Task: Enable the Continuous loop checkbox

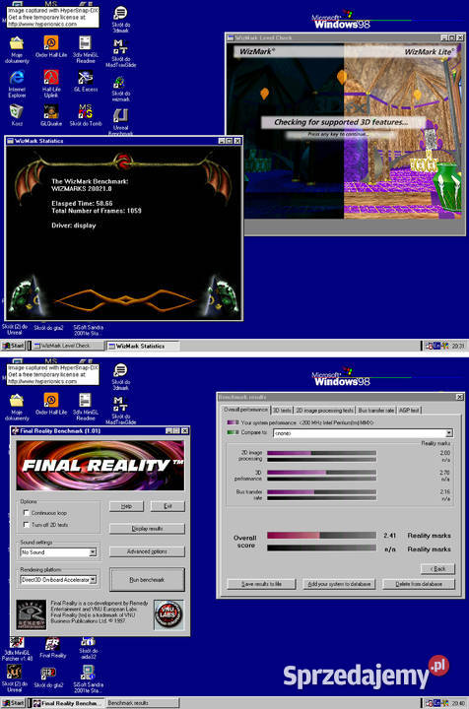Action: (27, 513)
